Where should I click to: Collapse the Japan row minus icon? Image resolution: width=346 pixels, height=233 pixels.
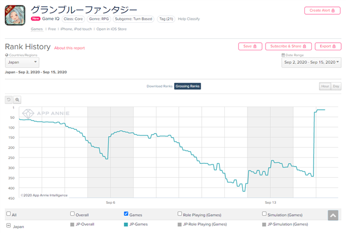click(x=9, y=225)
